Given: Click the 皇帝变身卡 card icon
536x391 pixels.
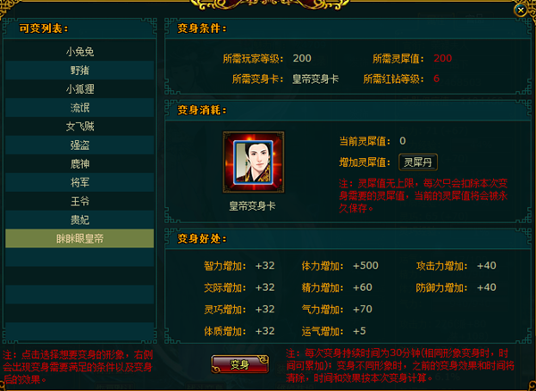Looking at the screenshot, I should point(254,162).
